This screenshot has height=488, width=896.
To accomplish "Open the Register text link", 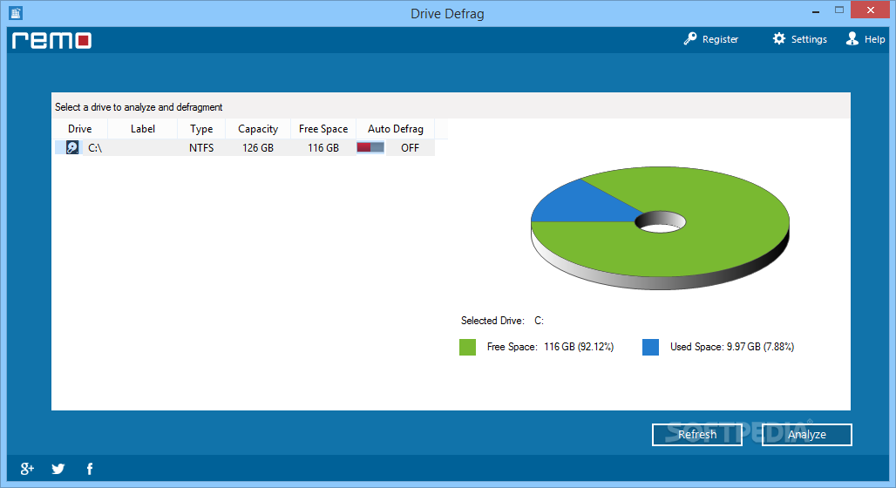I will tap(720, 39).
